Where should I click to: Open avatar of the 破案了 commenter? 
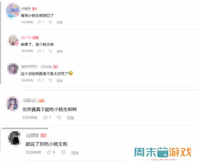[13, 40]
